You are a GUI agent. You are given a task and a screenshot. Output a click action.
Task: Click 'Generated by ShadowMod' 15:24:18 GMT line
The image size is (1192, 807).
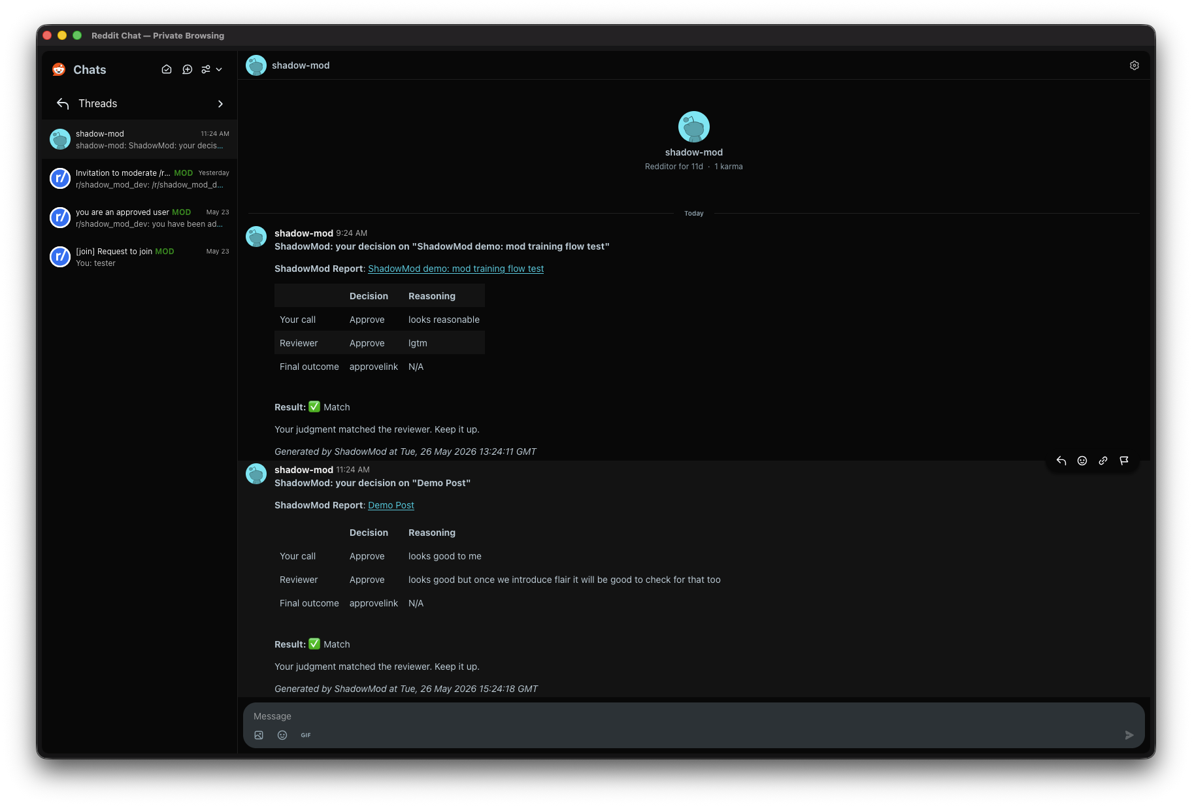click(x=406, y=689)
